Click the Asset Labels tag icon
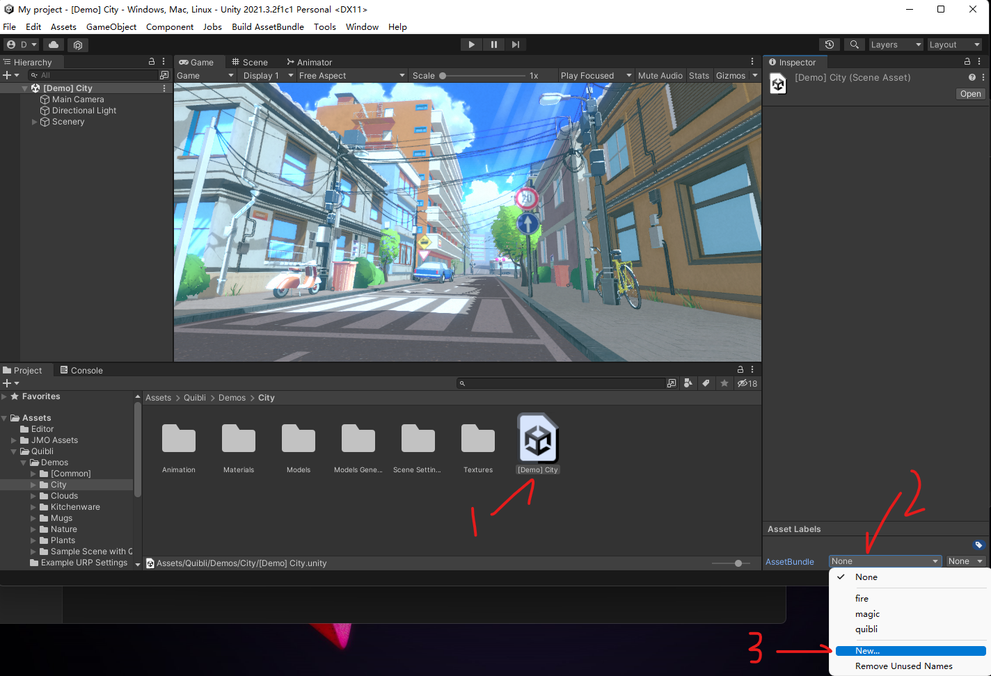 pyautogui.click(x=978, y=545)
